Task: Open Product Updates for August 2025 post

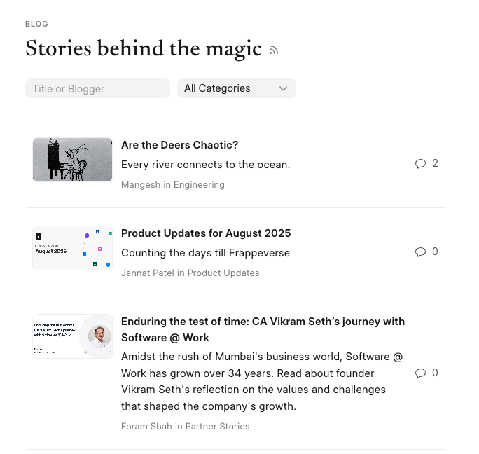Action: [206, 233]
